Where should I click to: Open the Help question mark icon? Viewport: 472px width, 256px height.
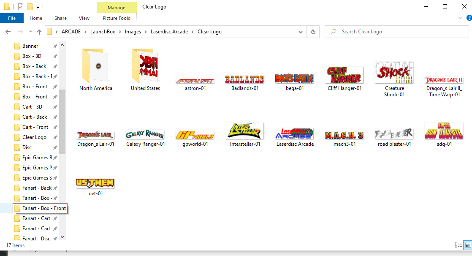[x=469, y=18]
